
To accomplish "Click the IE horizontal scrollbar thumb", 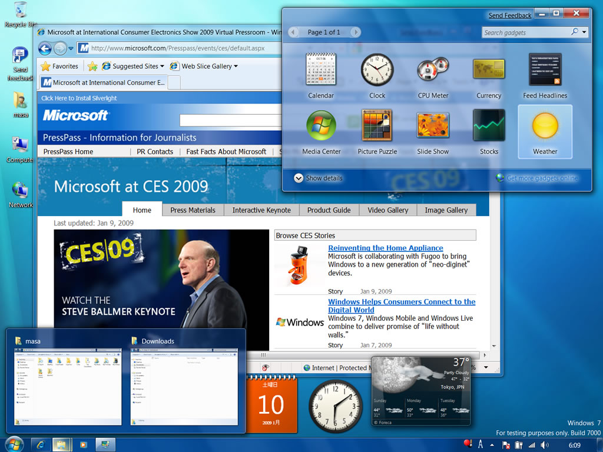I will (x=263, y=355).
